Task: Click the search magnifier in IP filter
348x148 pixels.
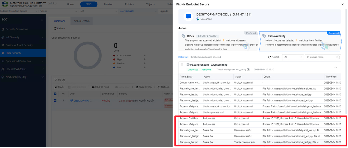Action: tap(338, 57)
